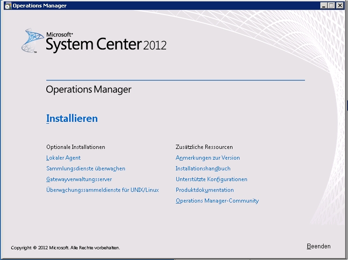Open Überwachungssammeldienste für UNIX/Linux
The height and width of the screenshot is (260, 348).
click(102, 190)
